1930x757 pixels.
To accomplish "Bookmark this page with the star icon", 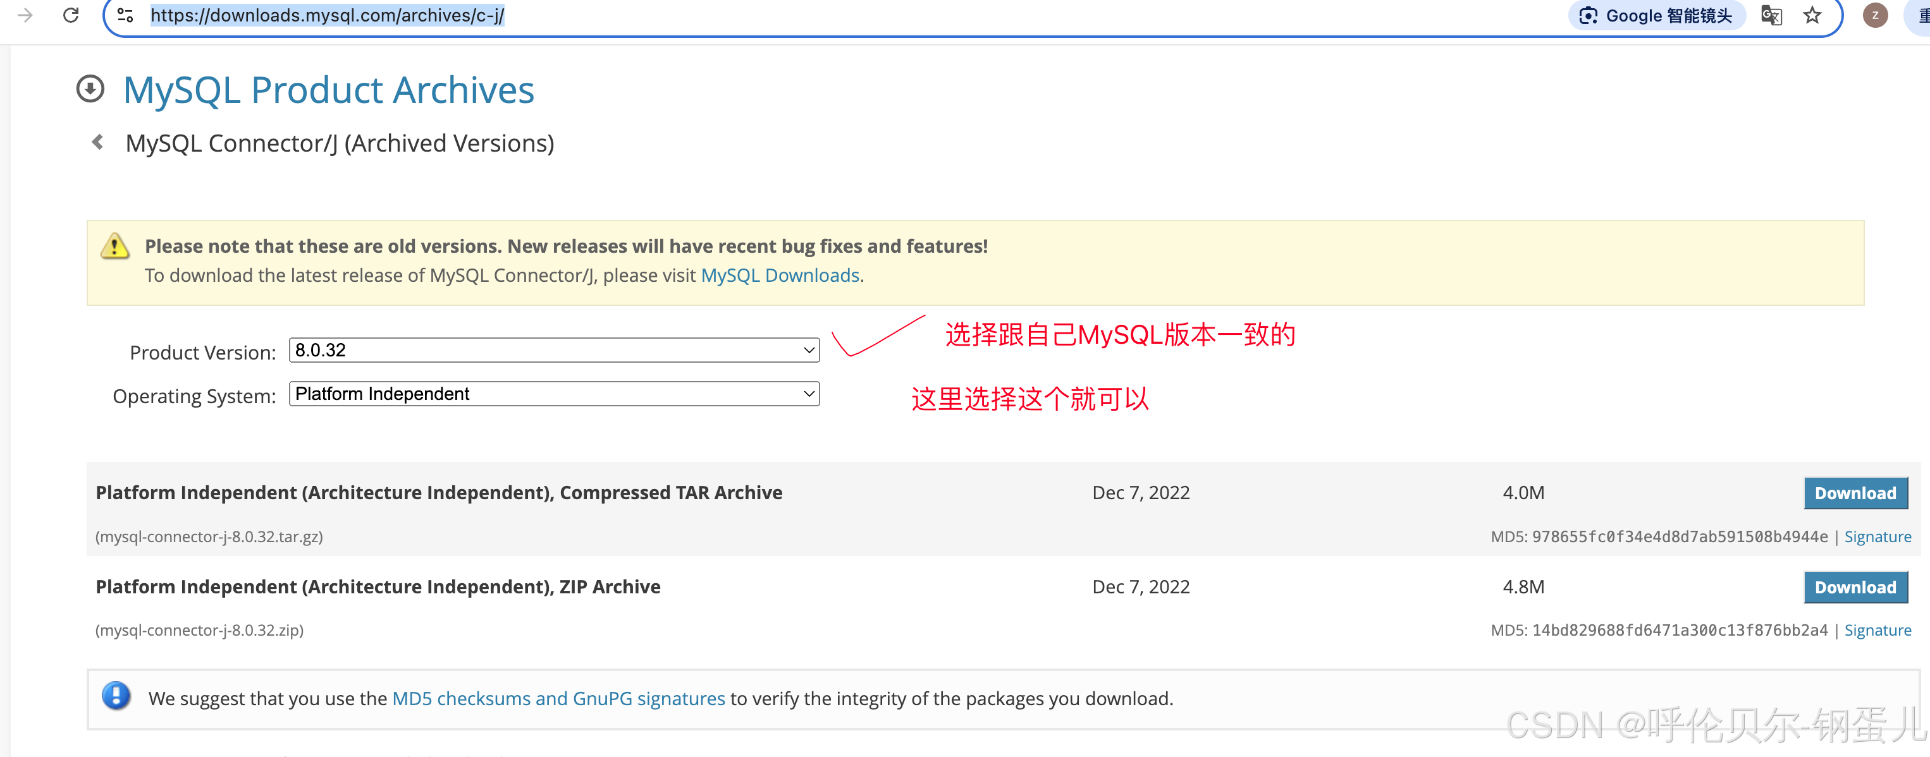I will 1812,15.
